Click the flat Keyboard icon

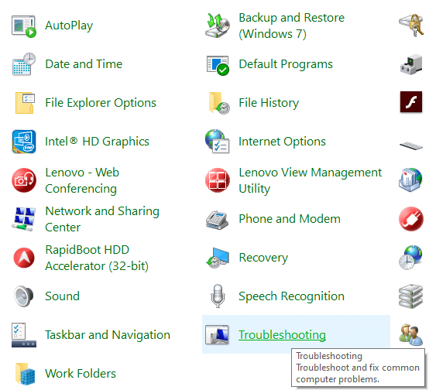411,145
